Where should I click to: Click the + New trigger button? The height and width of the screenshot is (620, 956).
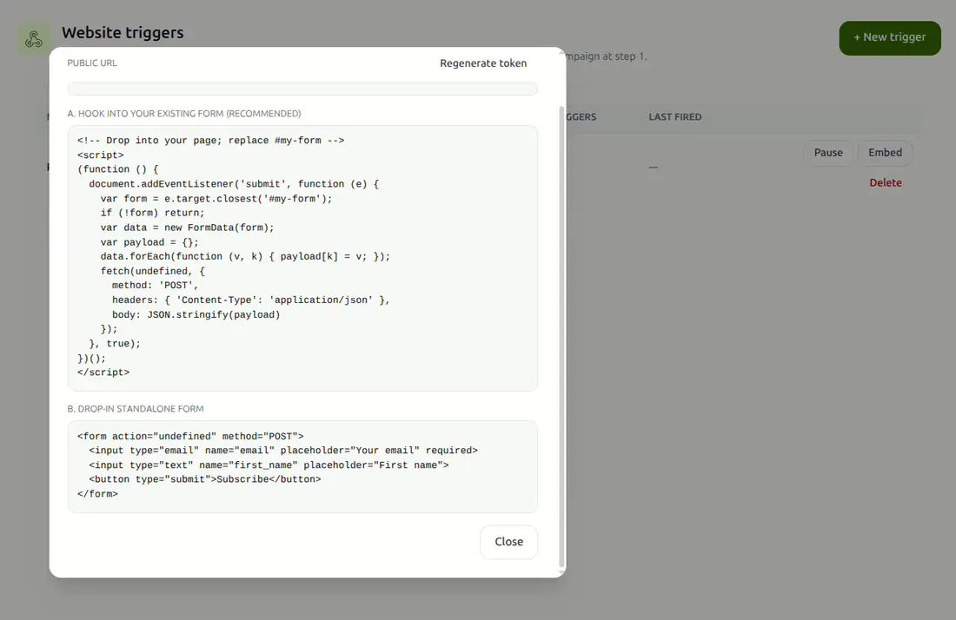[890, 37]
